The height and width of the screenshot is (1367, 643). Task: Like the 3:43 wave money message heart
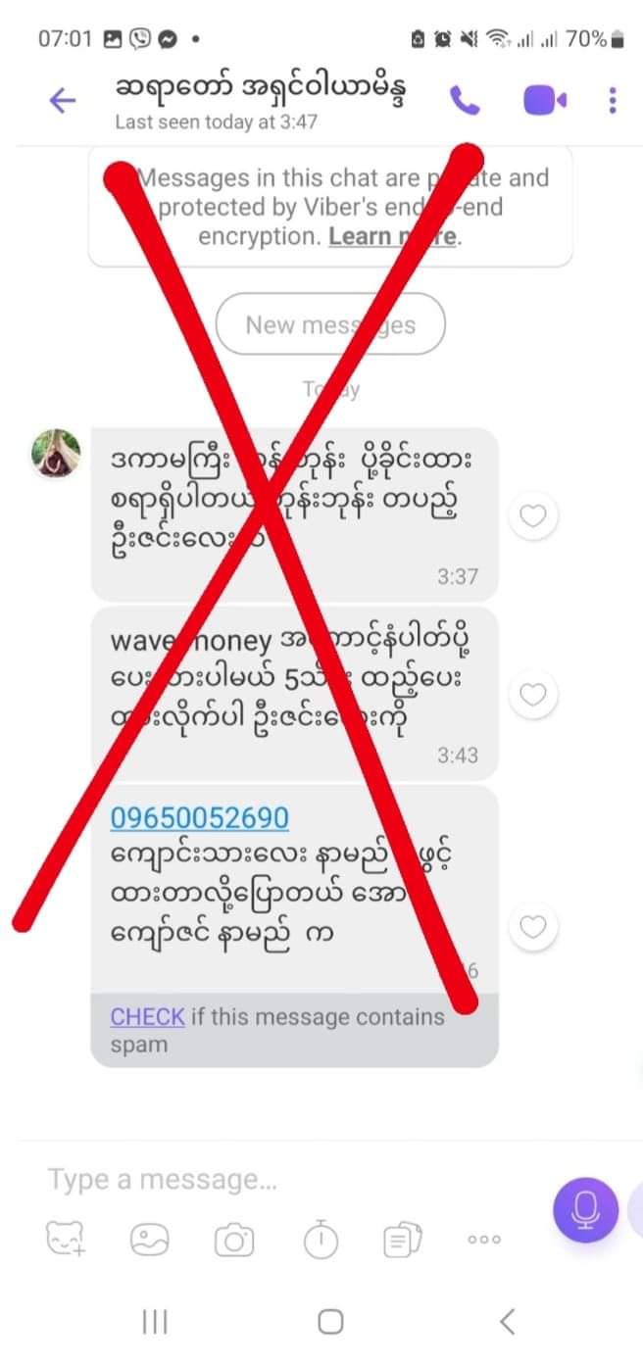[x=532, y=695]
